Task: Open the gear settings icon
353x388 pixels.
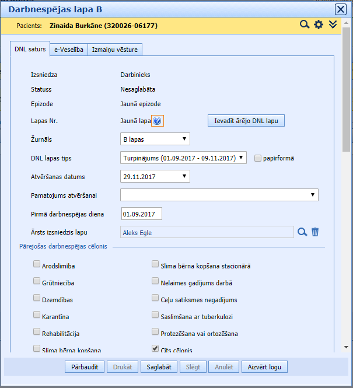Action: coord(319,25)
